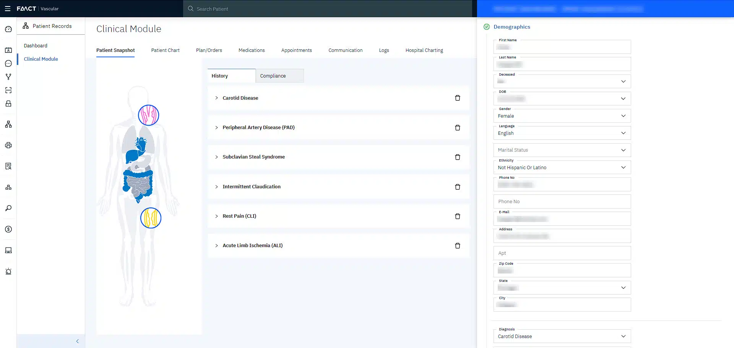Open the Medications tab
Image resolution: width=734 pixels, height=348 pixels.
click(252, 50)
